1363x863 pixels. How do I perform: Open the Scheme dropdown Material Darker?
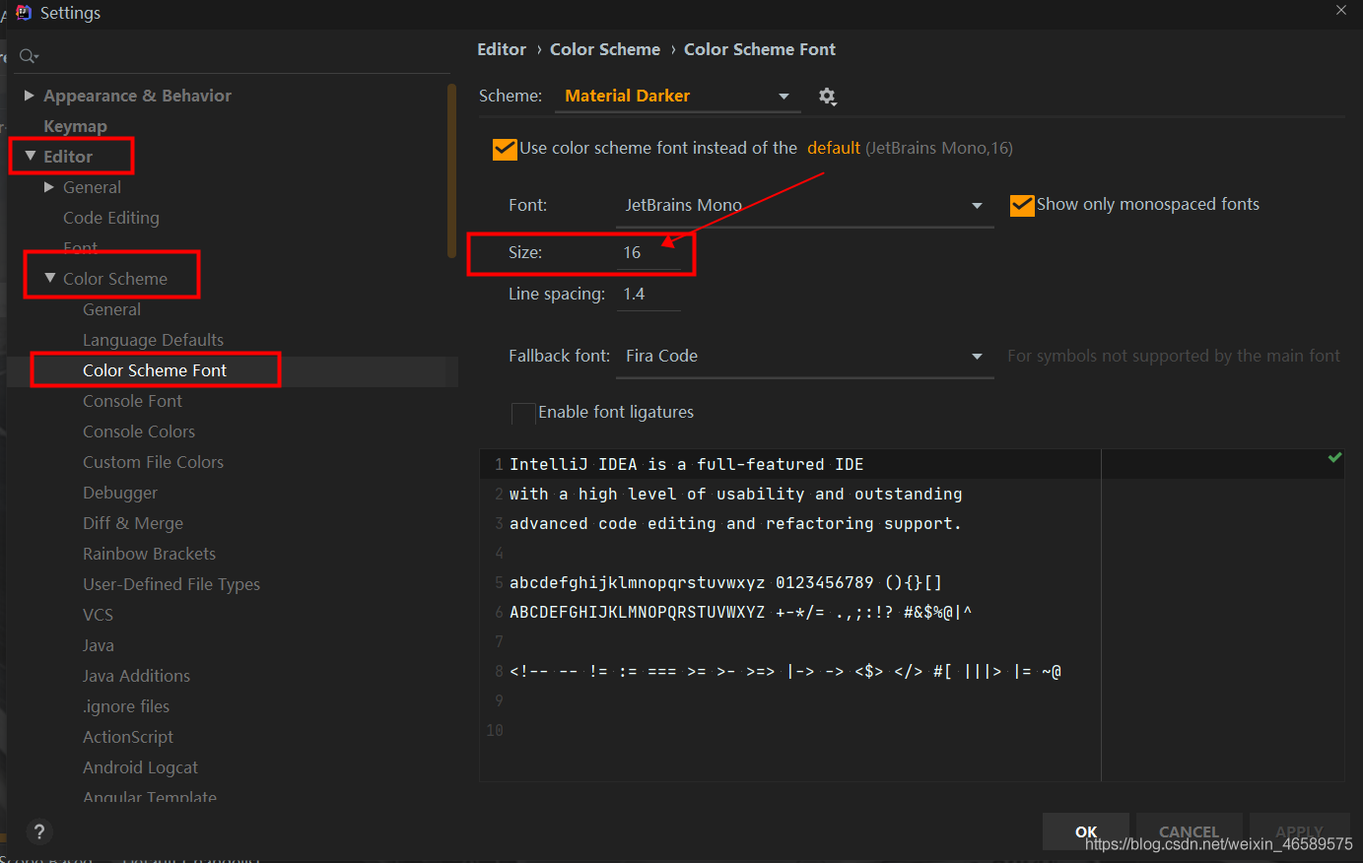(676, 97)
